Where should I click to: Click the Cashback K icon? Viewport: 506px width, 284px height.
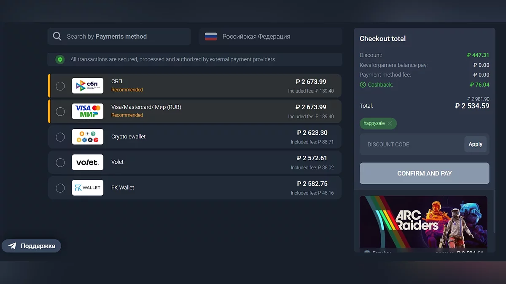[x=363, y=85]
